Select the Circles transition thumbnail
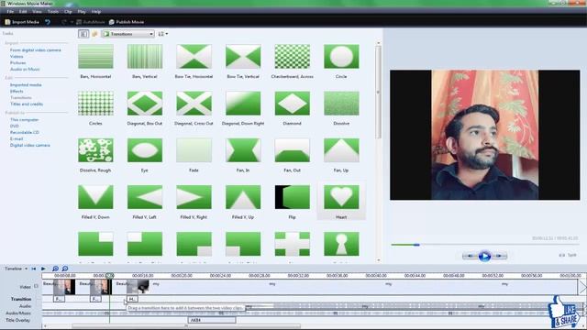 [95, 104]
